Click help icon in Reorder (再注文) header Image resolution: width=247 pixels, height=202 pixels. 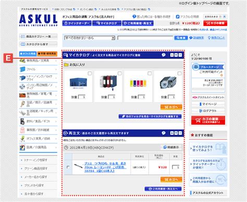[x=164, y=133]
